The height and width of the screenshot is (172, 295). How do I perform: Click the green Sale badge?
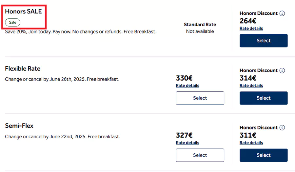click(12, 22)
